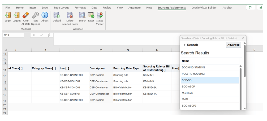Open the File menu
This screenshot has width=267, height=121.
click(x=7, y=8)
